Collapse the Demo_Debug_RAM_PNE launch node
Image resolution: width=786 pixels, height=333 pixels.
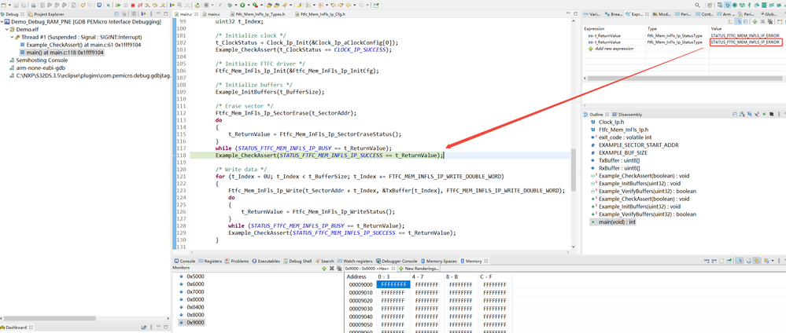click(x=2, y=22)
